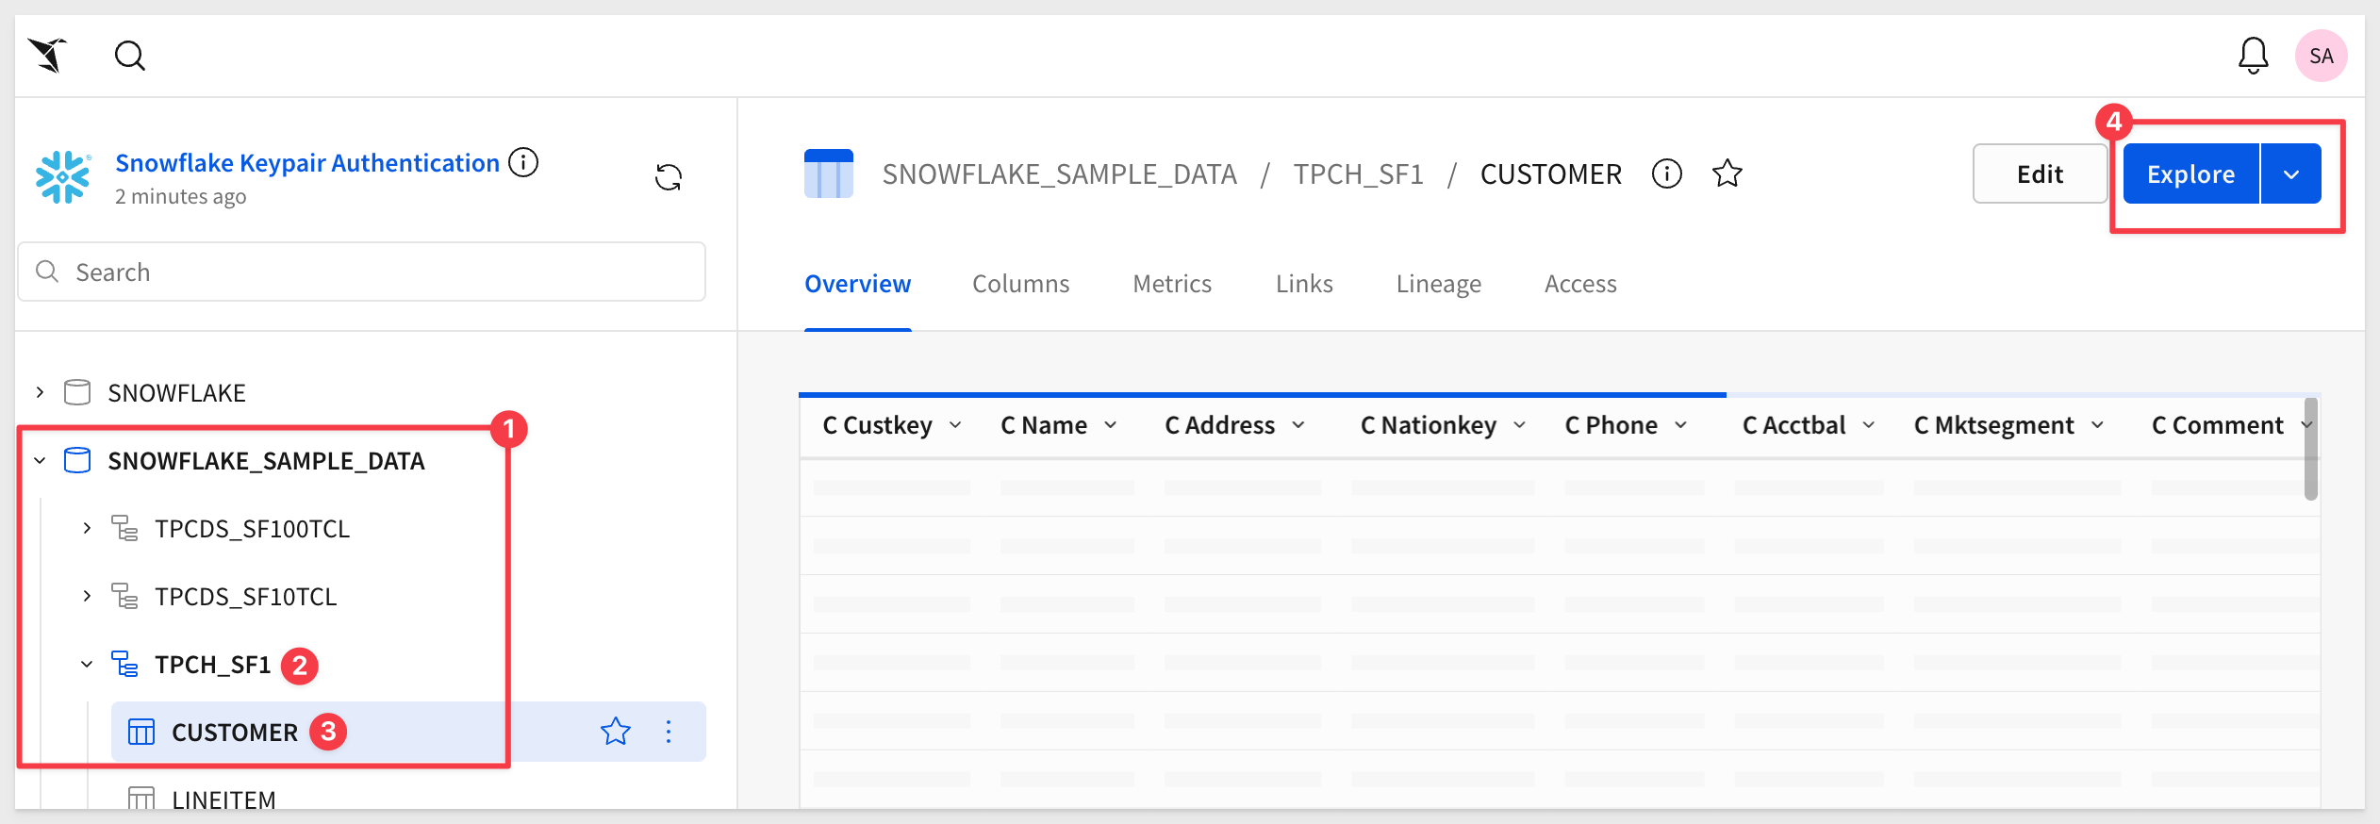Click the SNOWFLAKE database icon
This screenshot has width=2380, height=824.
[77, 392]
